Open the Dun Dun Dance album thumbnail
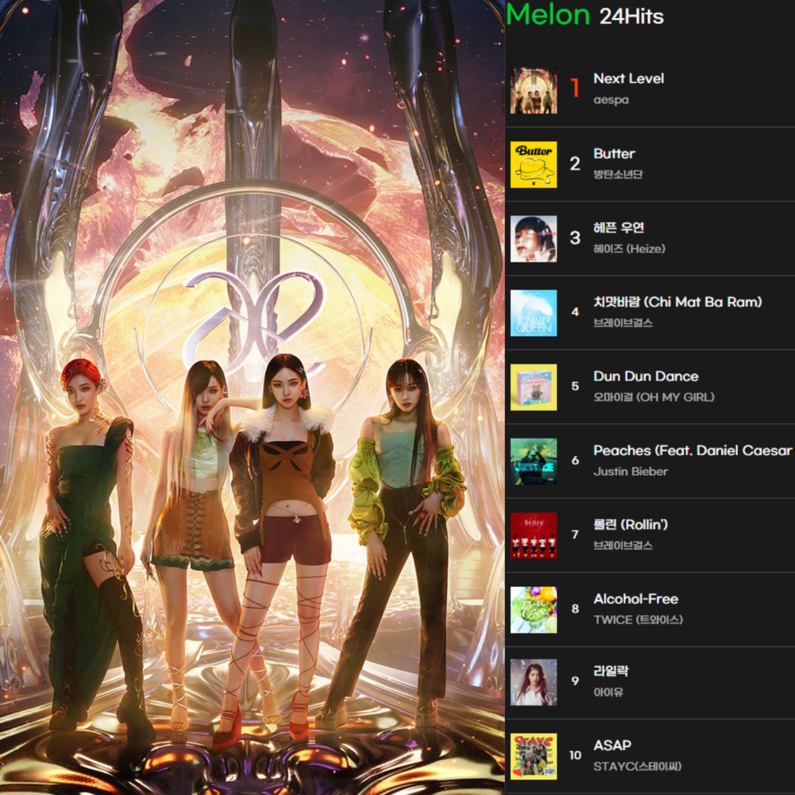This screenshot has width=795, height=795. 534,387
